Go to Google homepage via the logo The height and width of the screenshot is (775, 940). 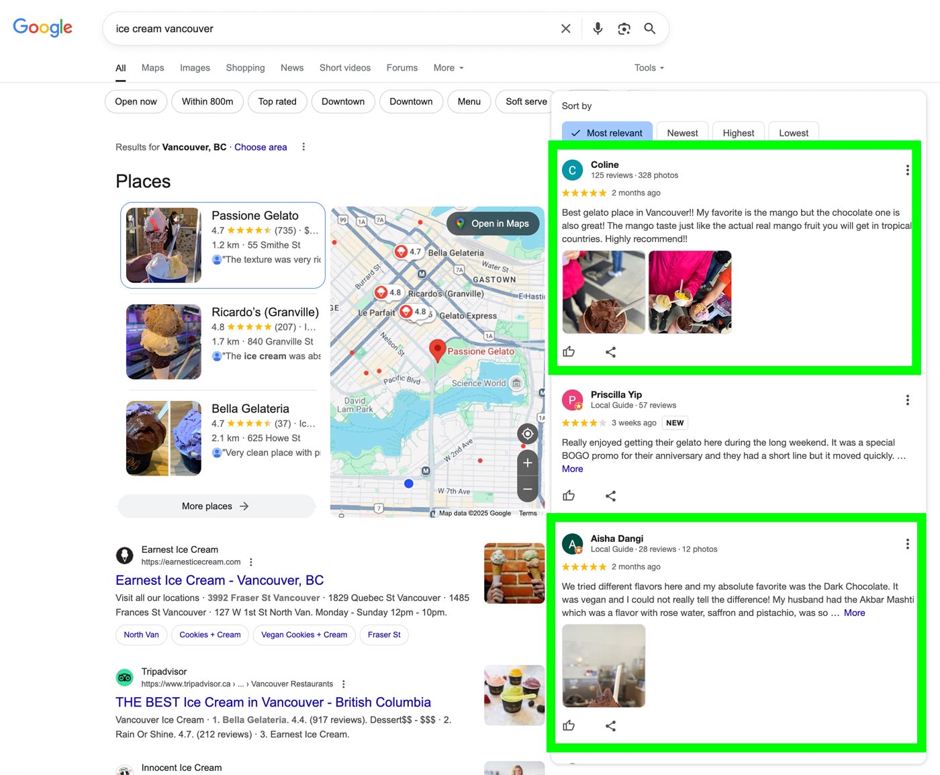43,28
